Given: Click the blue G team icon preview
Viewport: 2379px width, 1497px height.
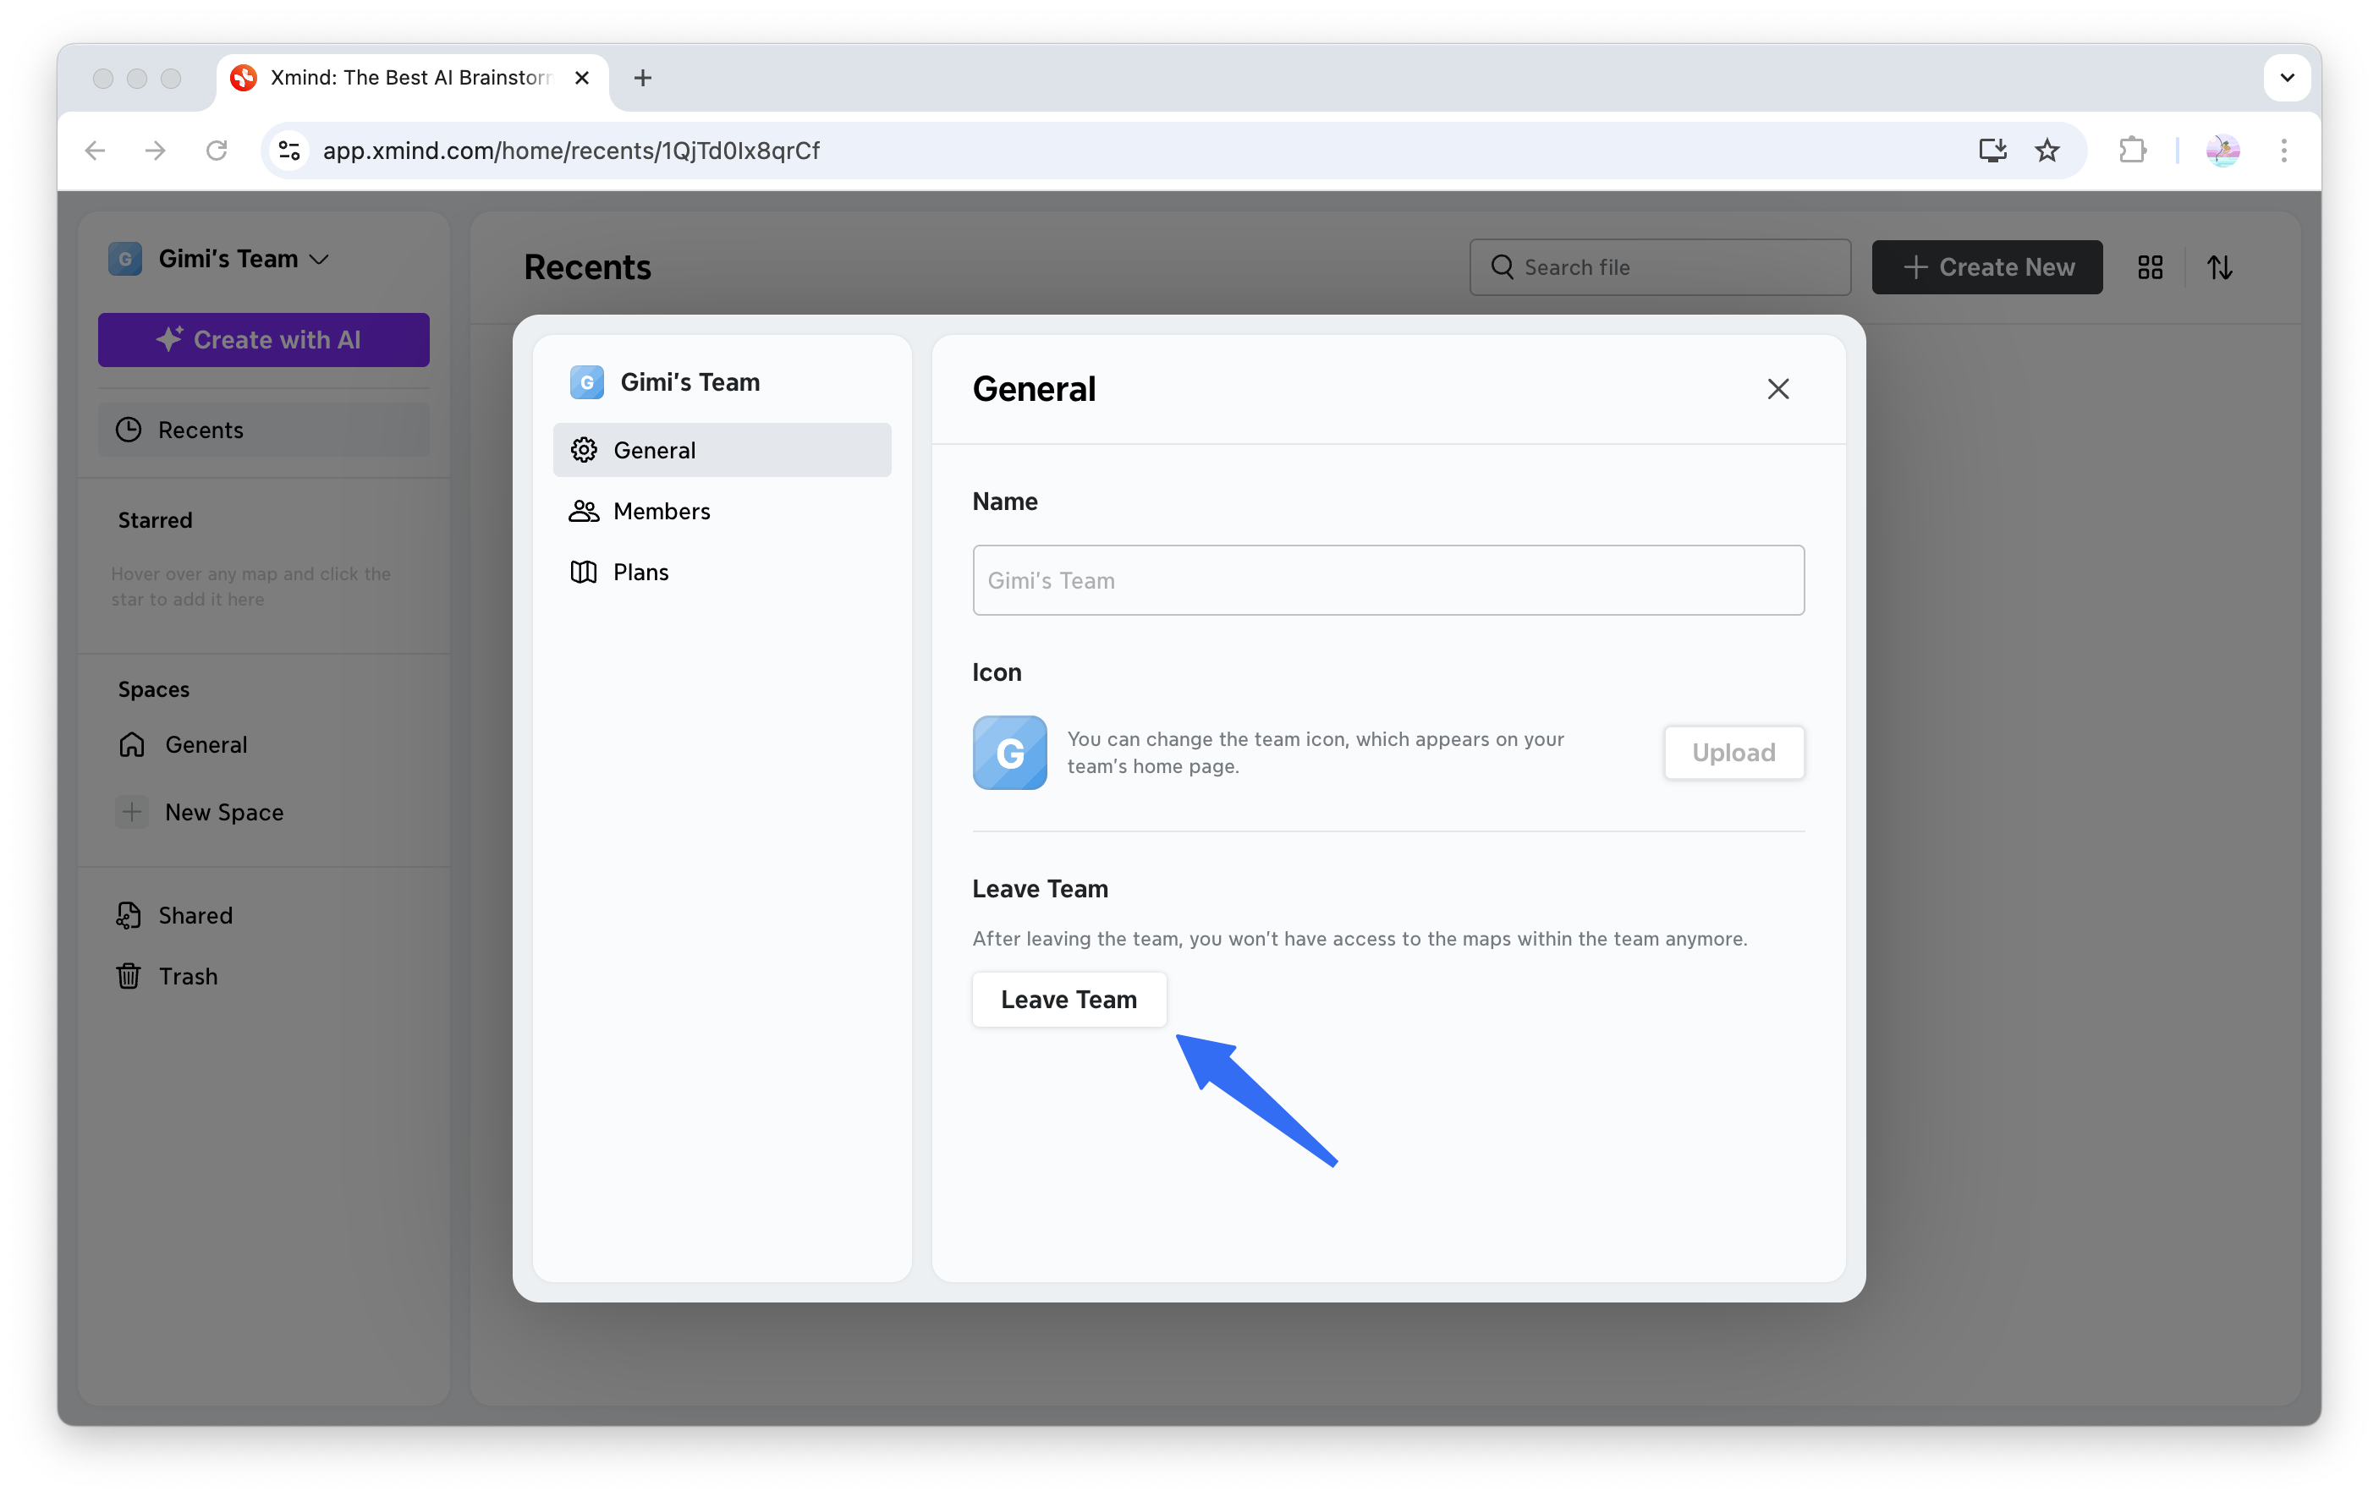Looking at the screenshot, I should click(x=1009, y=753).
